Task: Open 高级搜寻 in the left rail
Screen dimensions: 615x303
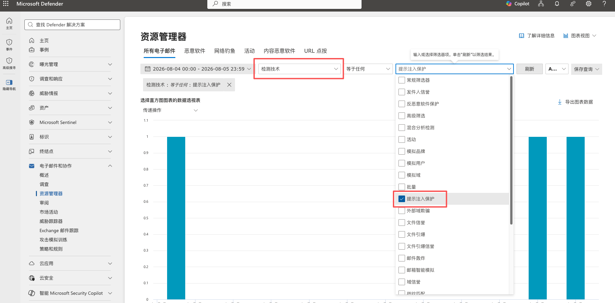Action: (9, 63)
